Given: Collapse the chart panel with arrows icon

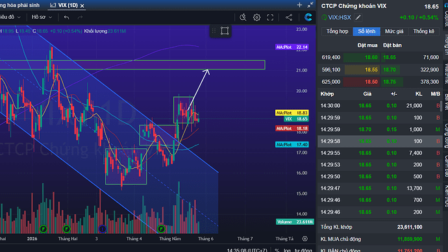Looking at the screenshot, I should point(310,5).
